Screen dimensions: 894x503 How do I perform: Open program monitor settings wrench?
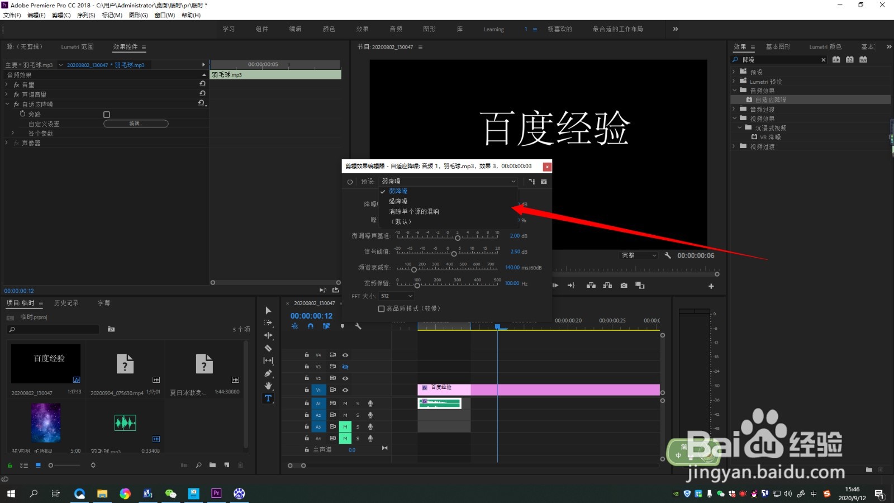point(668,255)
